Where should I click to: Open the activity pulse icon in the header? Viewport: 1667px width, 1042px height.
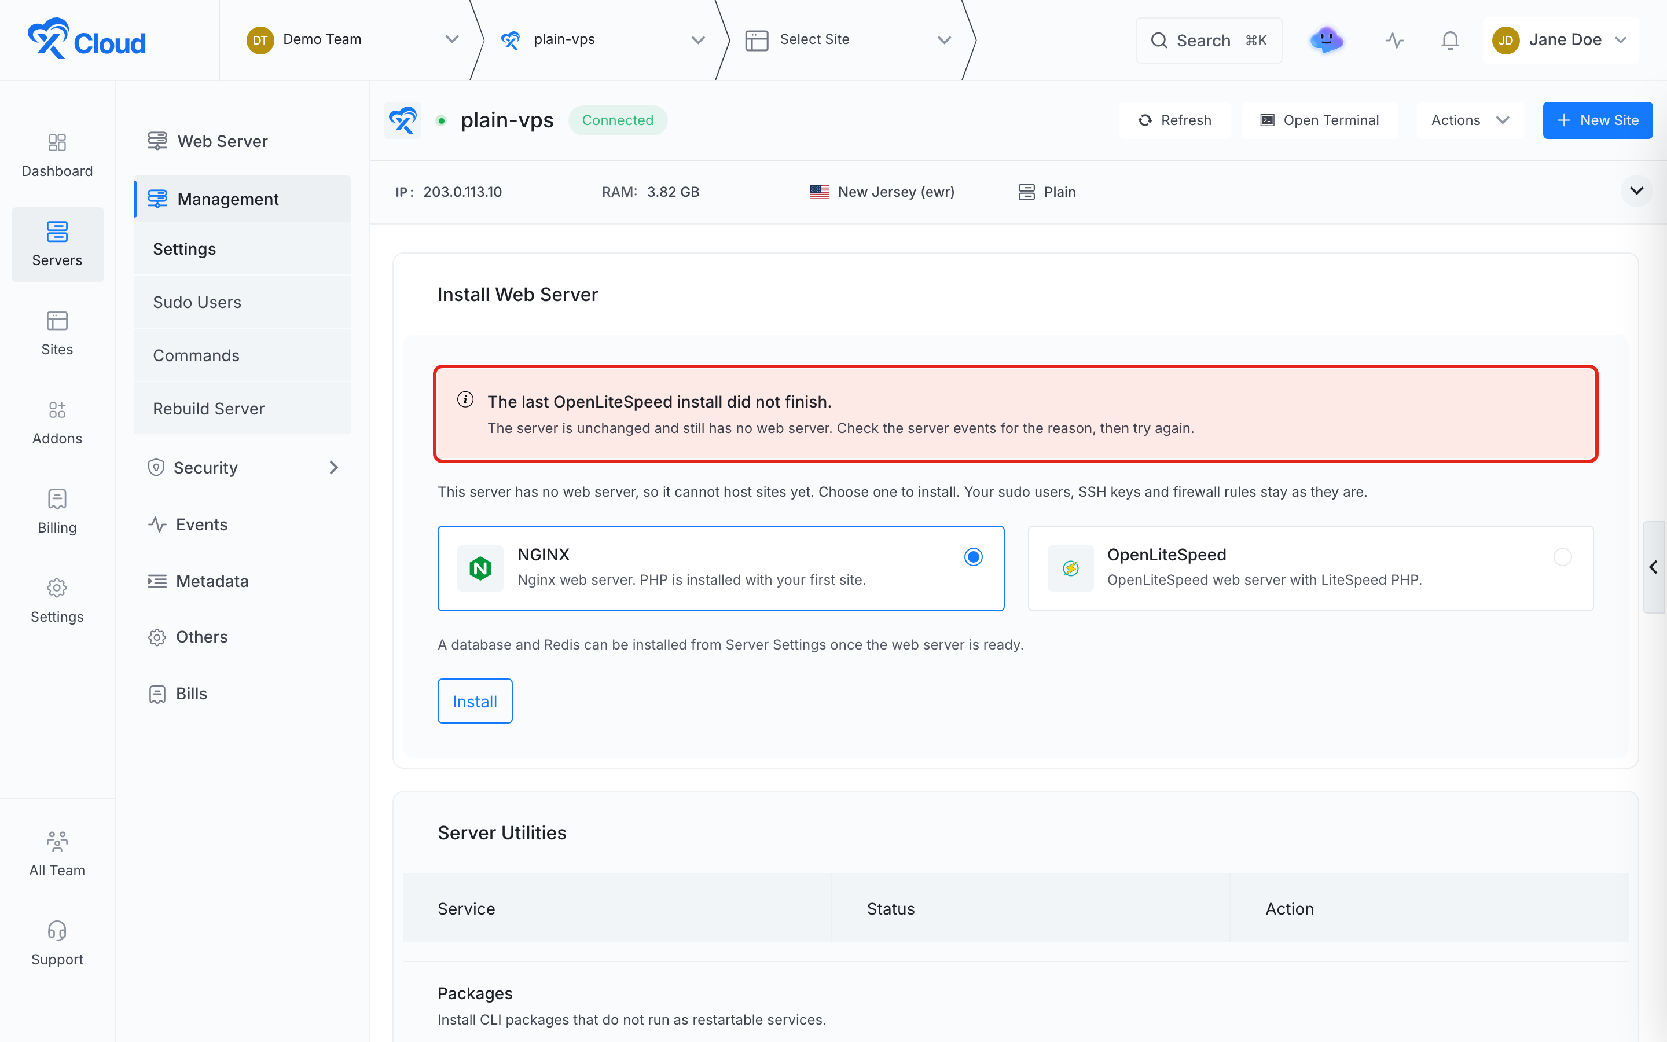coord(1394,40)
